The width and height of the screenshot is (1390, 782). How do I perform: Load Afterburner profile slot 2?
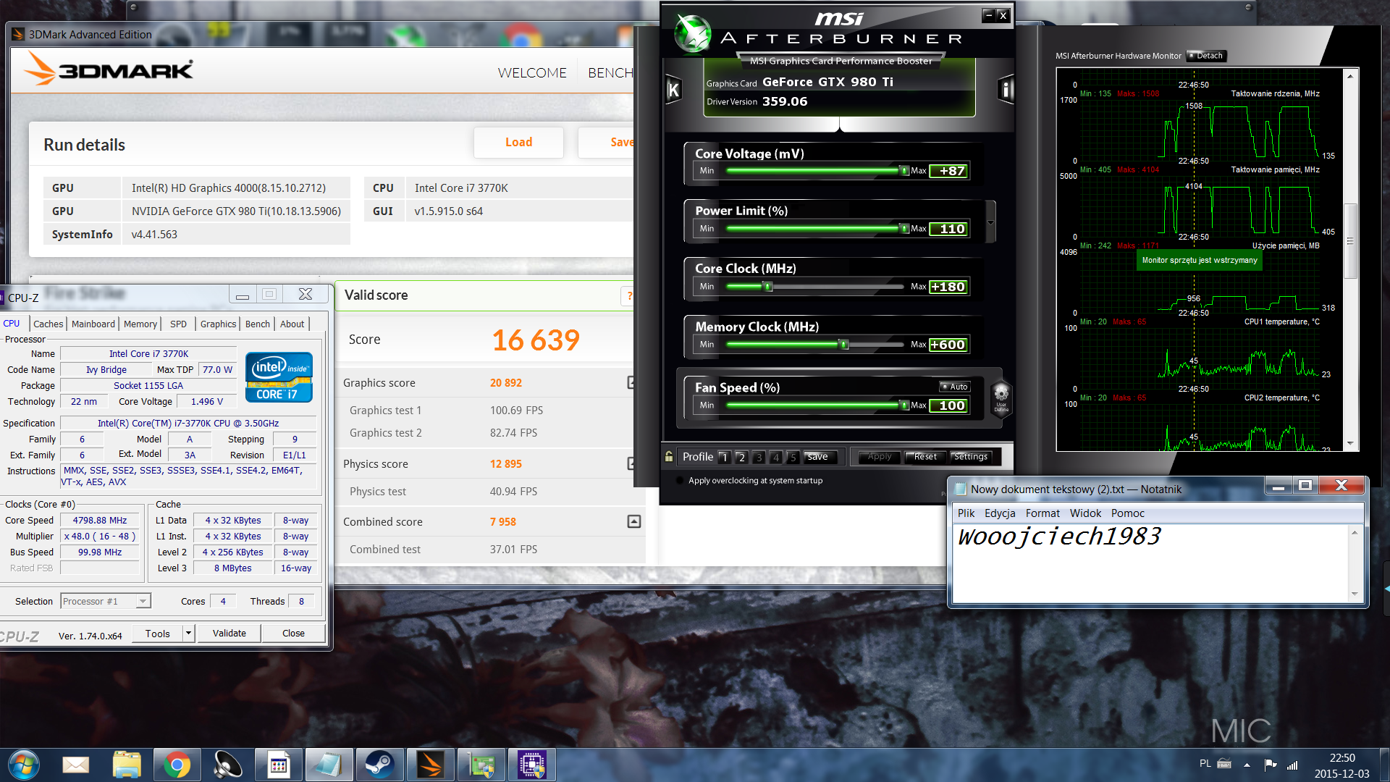(741, 457)
